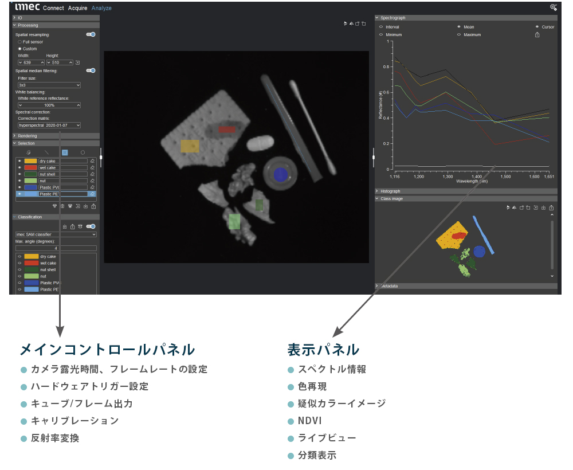Click the eraser icon for Plastic PET row
The image size is (573, 470).
(x=92, y=194)
